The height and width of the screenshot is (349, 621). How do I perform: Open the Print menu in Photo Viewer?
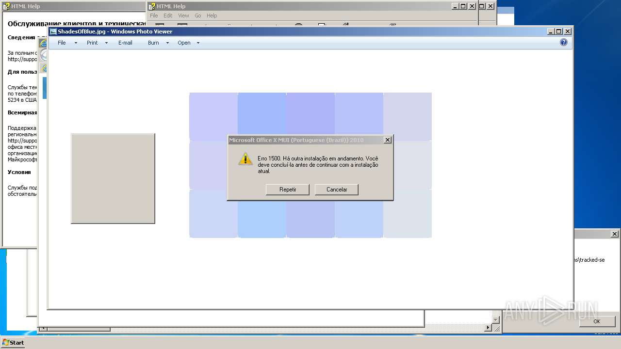[92, 43]
